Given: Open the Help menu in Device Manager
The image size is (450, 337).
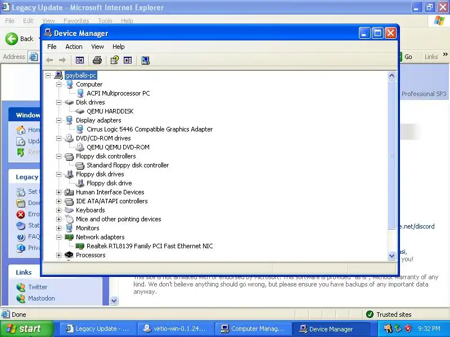Looking at the screenshot, I should coord(118,47).
